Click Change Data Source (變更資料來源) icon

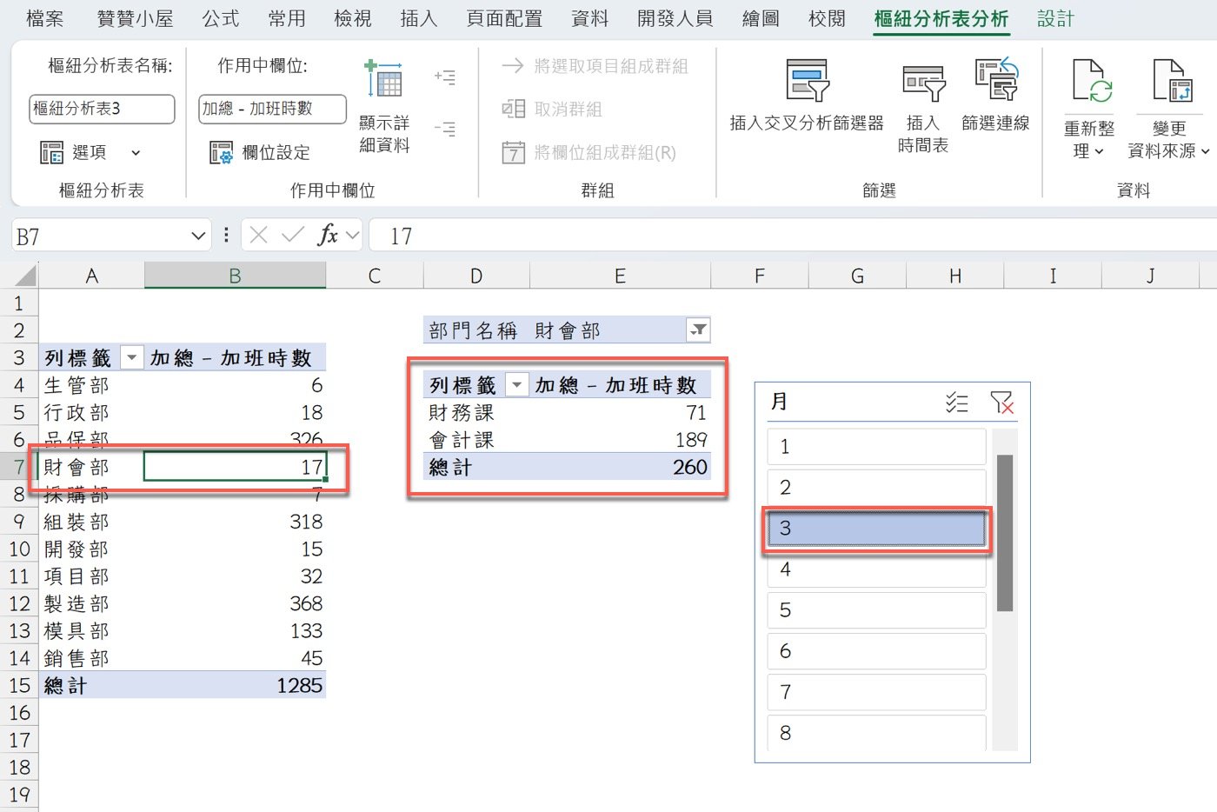1170,82
